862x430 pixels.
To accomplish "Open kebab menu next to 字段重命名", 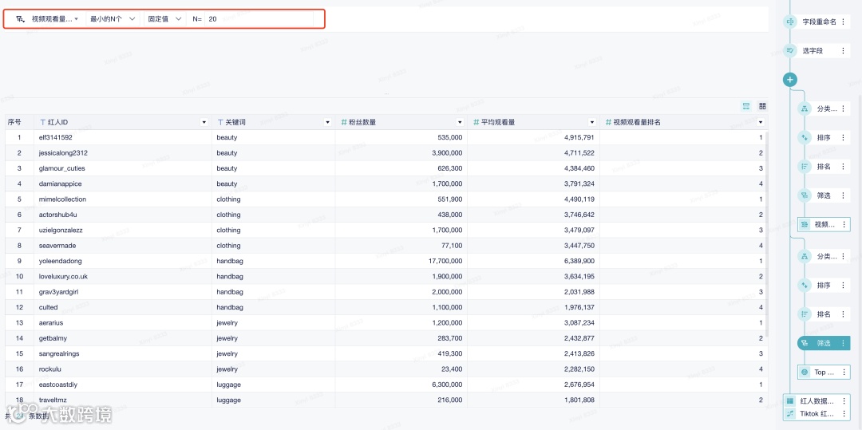I will tap(843, 22).
